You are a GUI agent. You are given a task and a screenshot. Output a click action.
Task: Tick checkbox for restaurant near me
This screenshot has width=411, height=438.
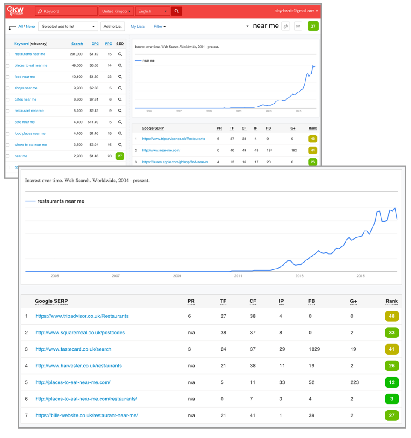point(8,111)
